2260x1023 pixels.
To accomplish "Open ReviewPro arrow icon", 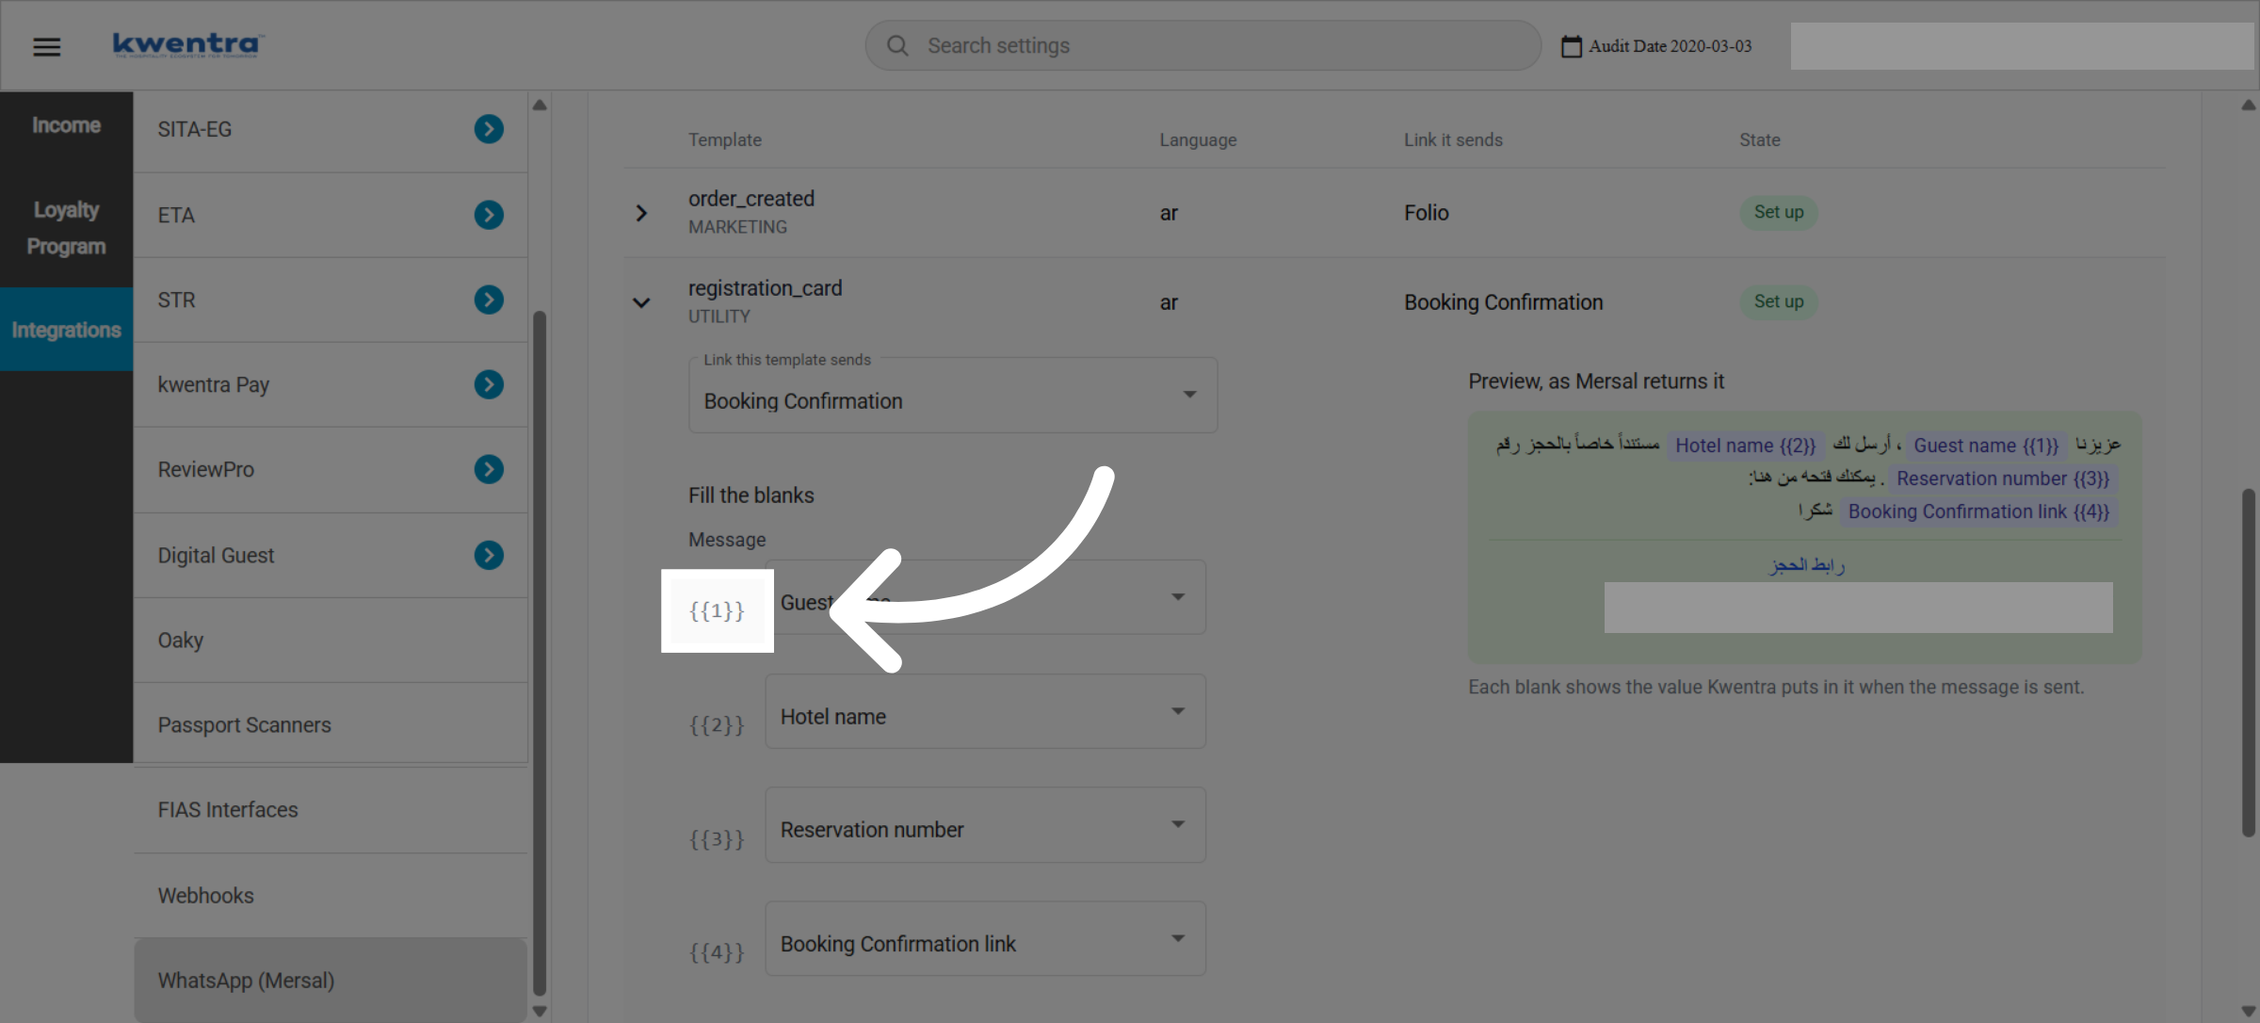I will [x=489, y=469].
